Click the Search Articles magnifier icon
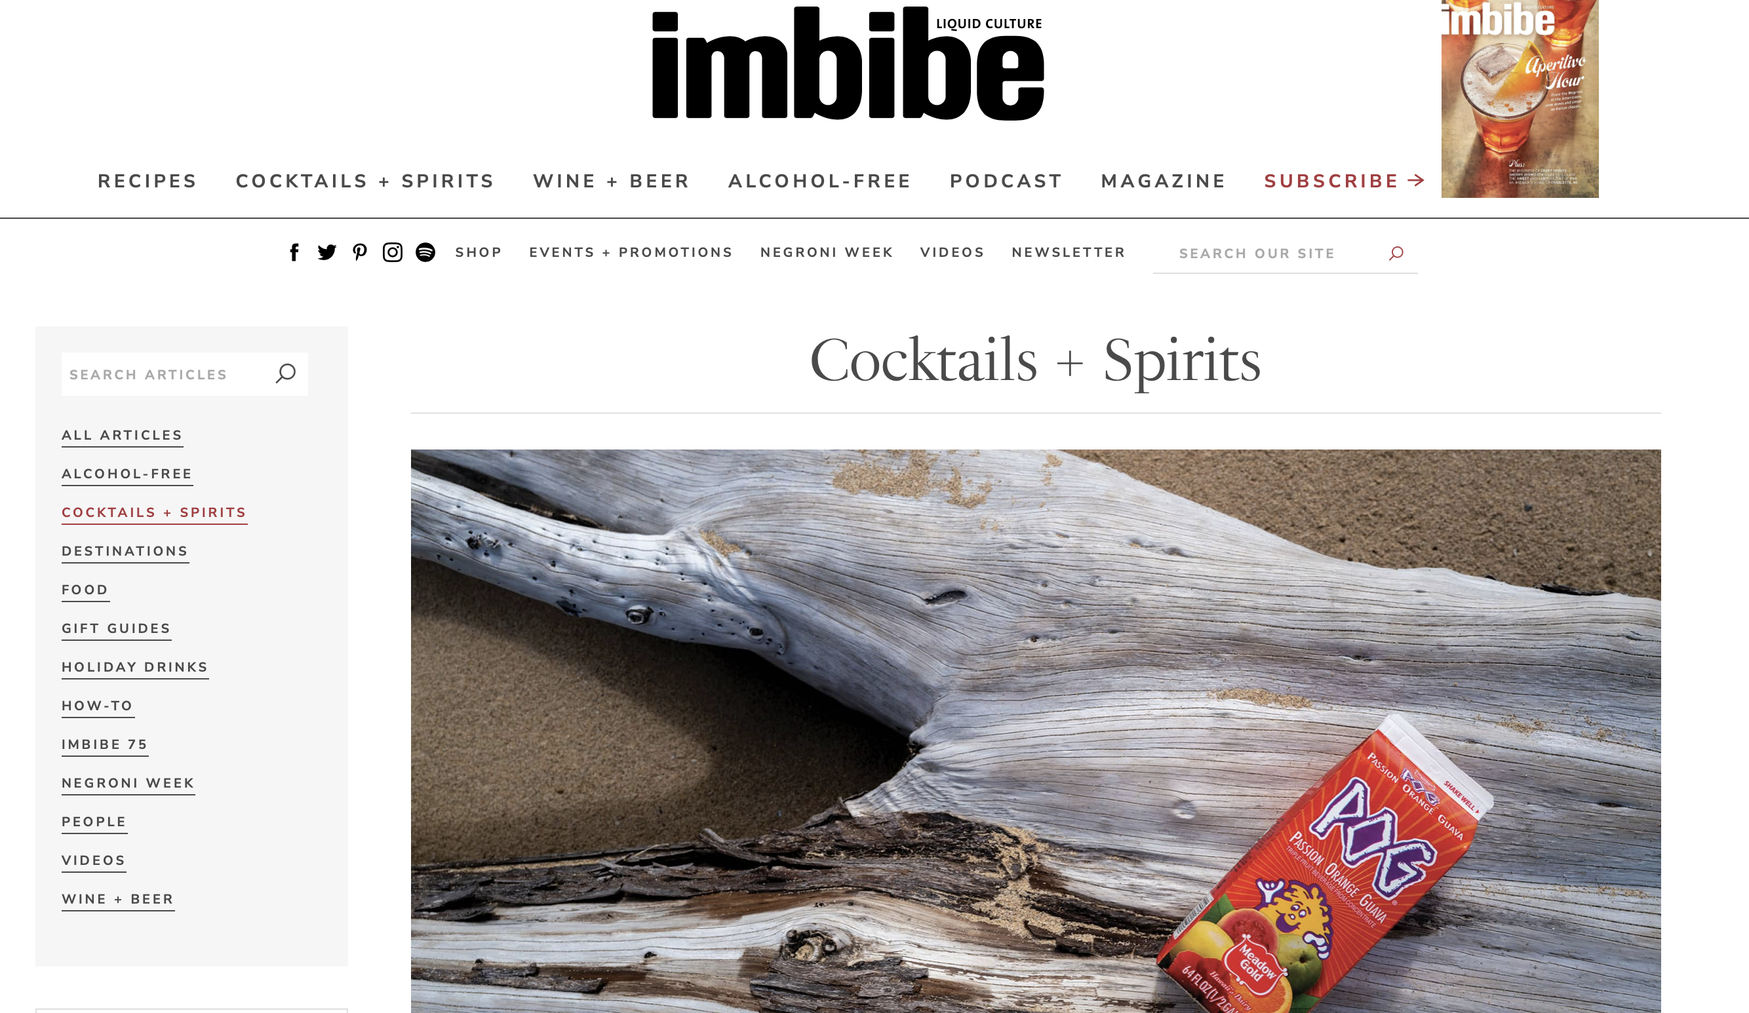1749x1013 pixels. [x=285, y=374]
